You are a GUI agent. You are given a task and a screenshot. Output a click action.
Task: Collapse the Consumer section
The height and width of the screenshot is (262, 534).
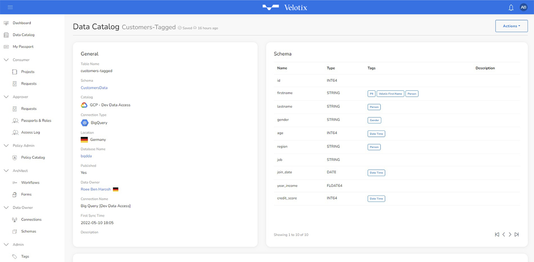(6, 60)
